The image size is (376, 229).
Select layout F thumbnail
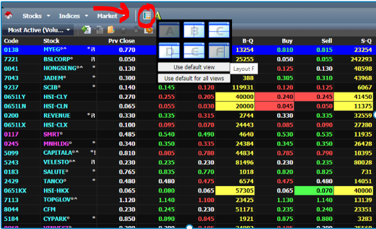click(x=219, y=51)
